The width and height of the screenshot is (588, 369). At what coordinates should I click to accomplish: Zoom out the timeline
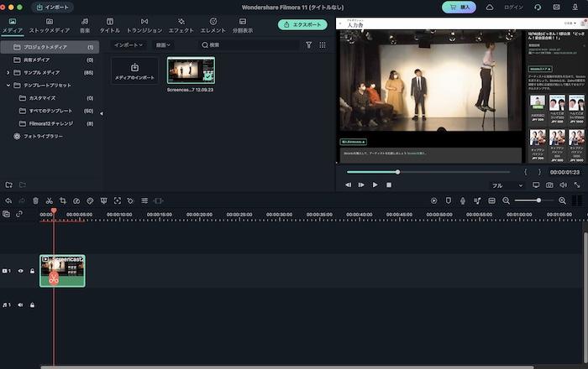(x=506, y=201)
